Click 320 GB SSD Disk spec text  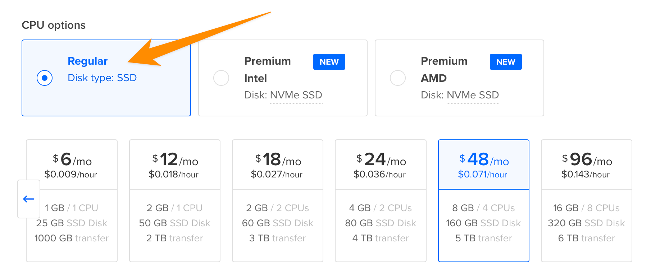[586, 223]
